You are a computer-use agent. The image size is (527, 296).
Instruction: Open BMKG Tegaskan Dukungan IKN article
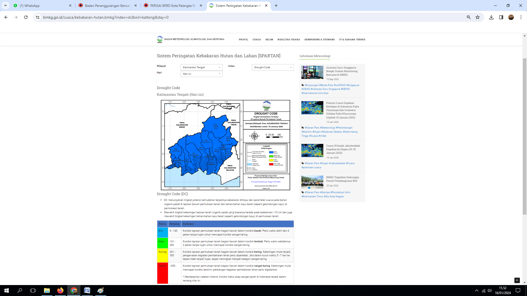pyautogui.click(x=342, y=179)
